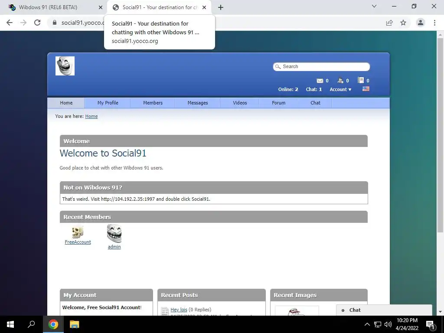Show hidden system tray icons
This screenshot has height=333, width=444.
pos(367,324)
